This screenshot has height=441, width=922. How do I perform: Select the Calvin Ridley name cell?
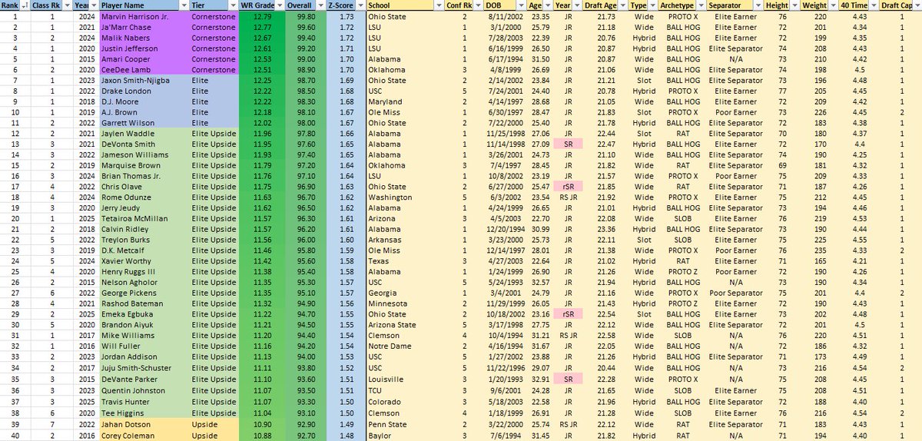[x=144, y=230]
